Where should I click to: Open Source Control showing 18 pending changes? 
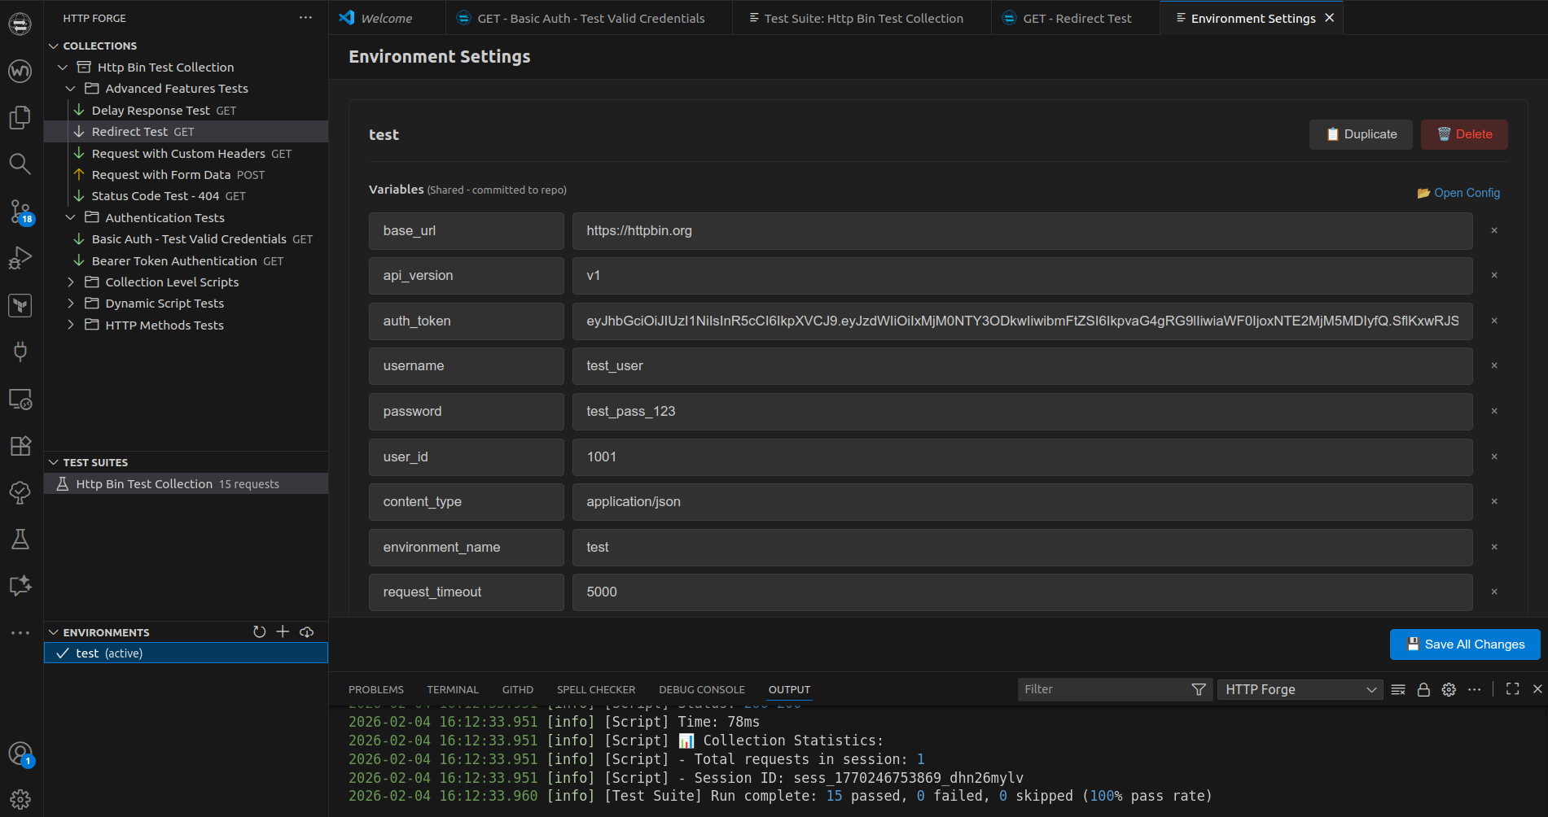(x=20, y=212)
